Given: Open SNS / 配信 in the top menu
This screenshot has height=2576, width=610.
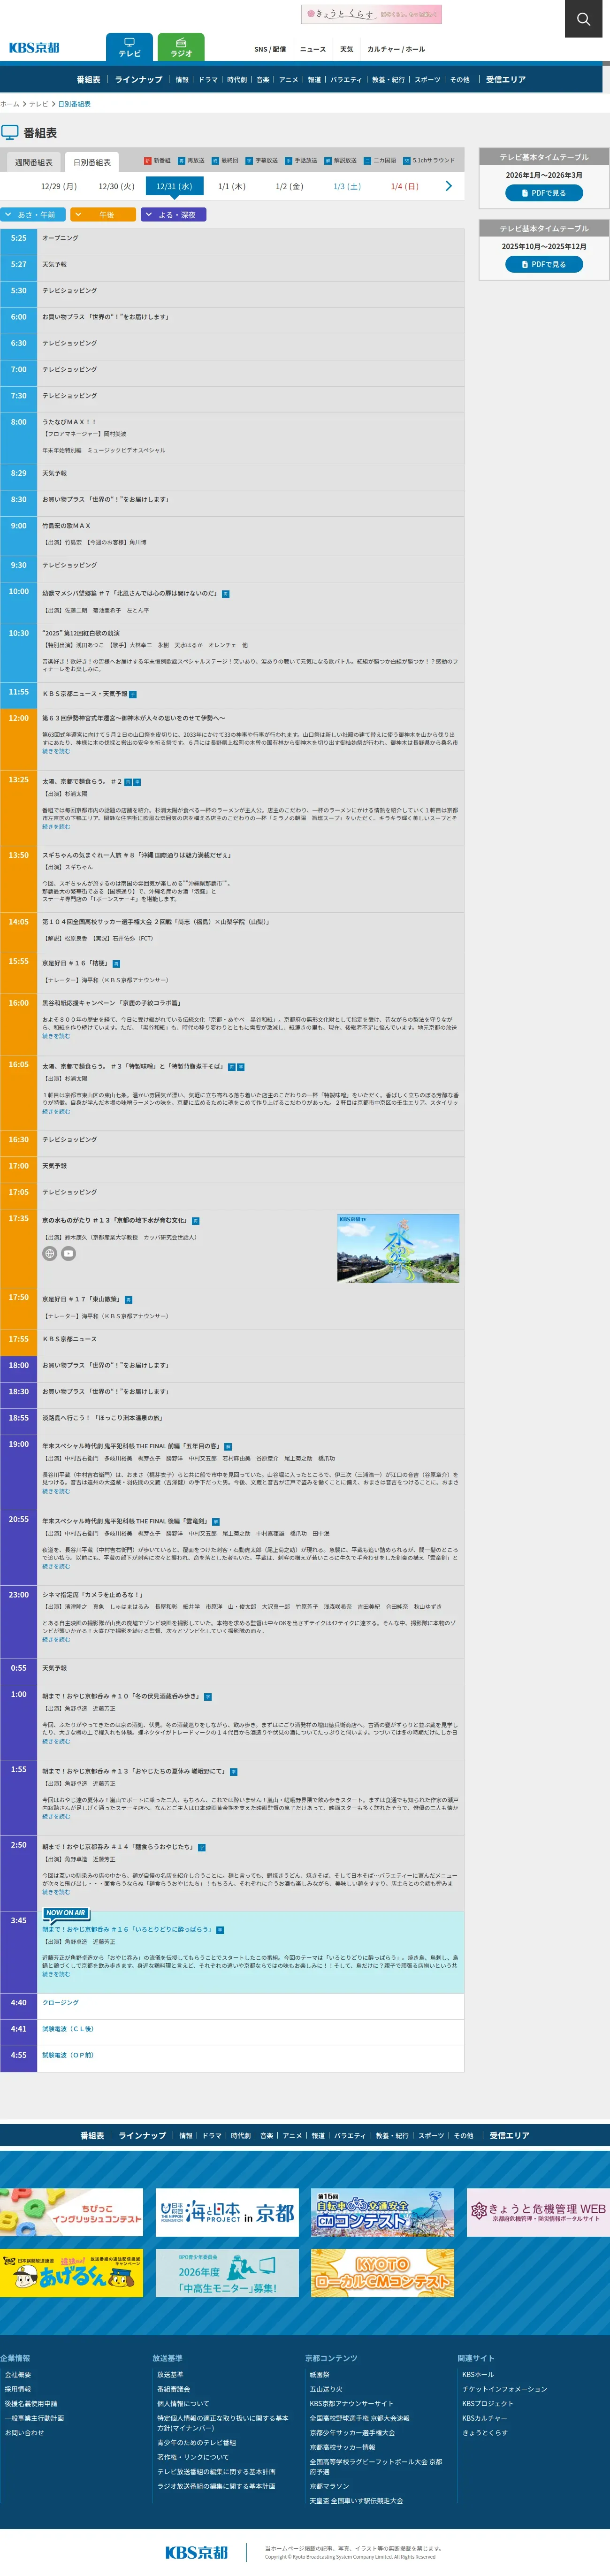Looking at the screenshot, I should [270, 49].
